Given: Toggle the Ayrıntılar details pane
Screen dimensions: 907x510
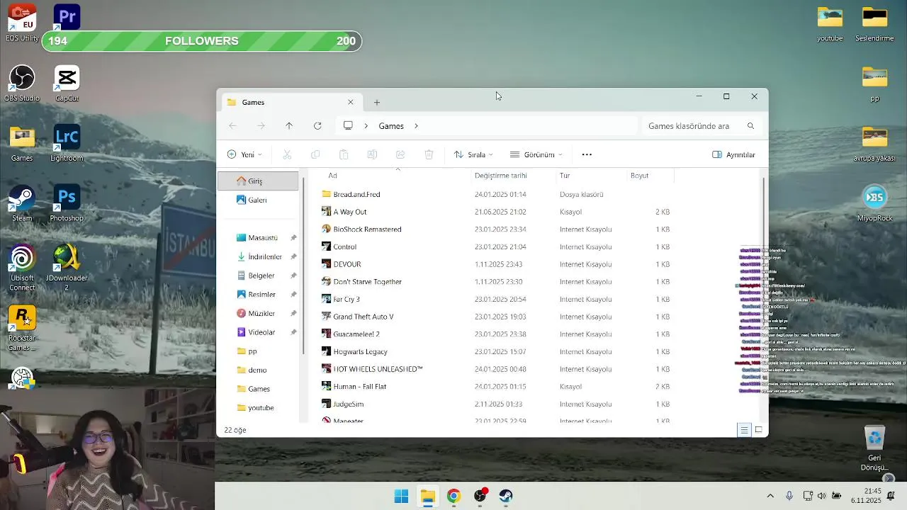Looking at the screenshot, I should click(x=733, y=154).
